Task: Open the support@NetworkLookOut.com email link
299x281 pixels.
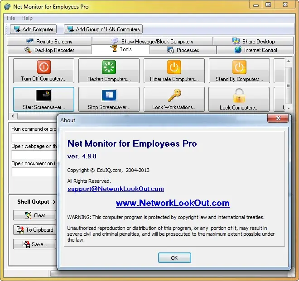Action: (x=116, y=189)
